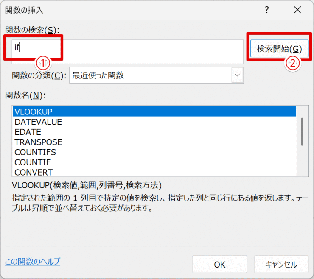This screenshot has height=279, width=314.
Task: Click the ? help icon in title bar
Action: (x=267, y=10)
